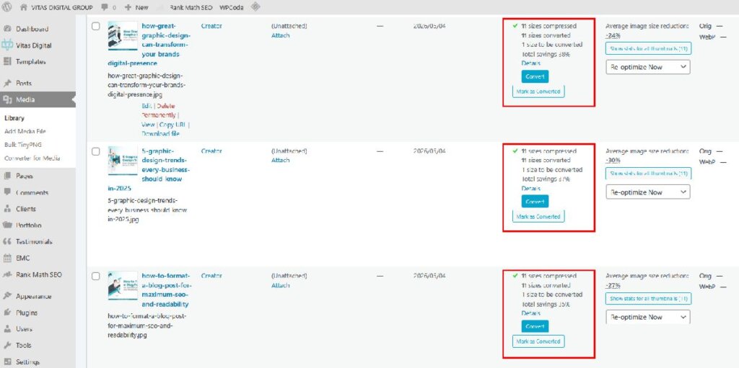Open Re-optimize Now dropdown for how-to-format-a-blog-post

(648, 317)
